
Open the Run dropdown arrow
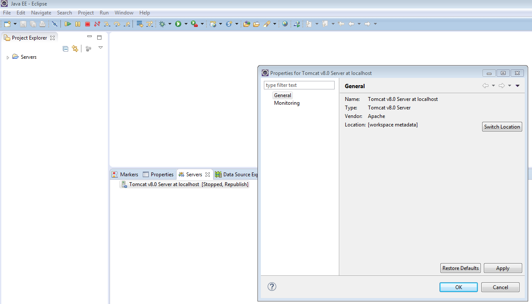point(186,24)
